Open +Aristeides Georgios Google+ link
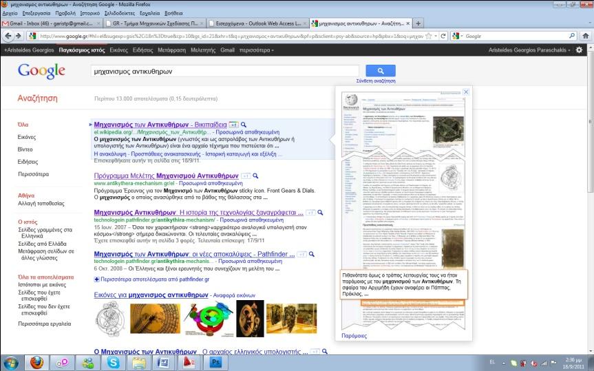The width and height of the screenshot is (594, 371). [x=29, y=50]
